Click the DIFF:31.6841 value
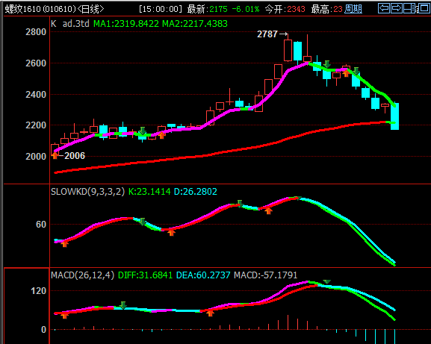The width and height of the screenshot is (431, 344). pos(146,275)
